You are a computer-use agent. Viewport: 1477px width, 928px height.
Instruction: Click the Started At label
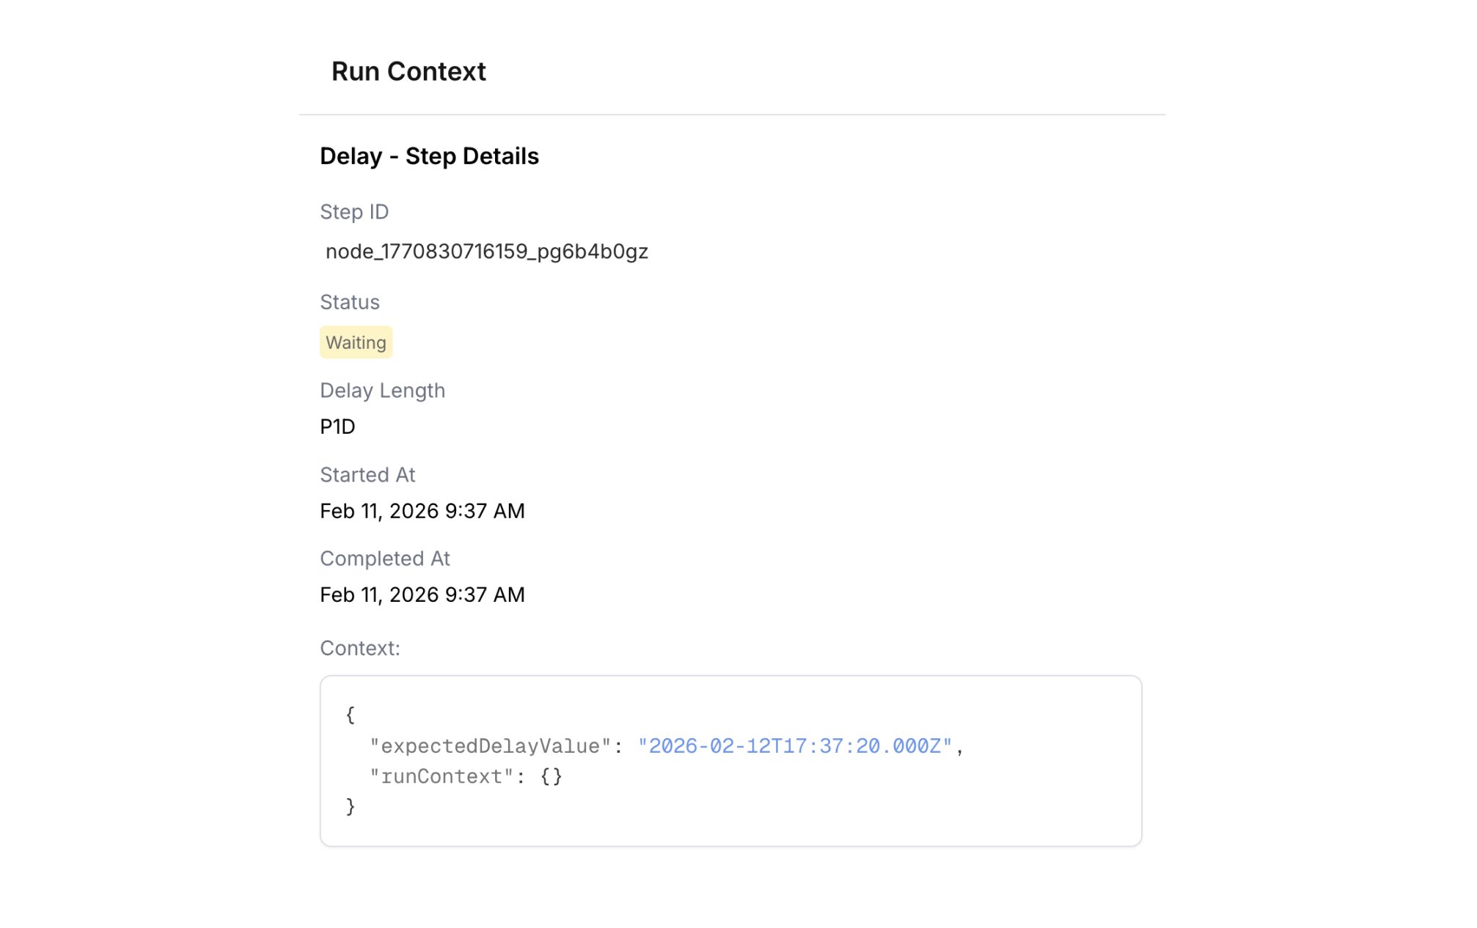click(367, 475)
